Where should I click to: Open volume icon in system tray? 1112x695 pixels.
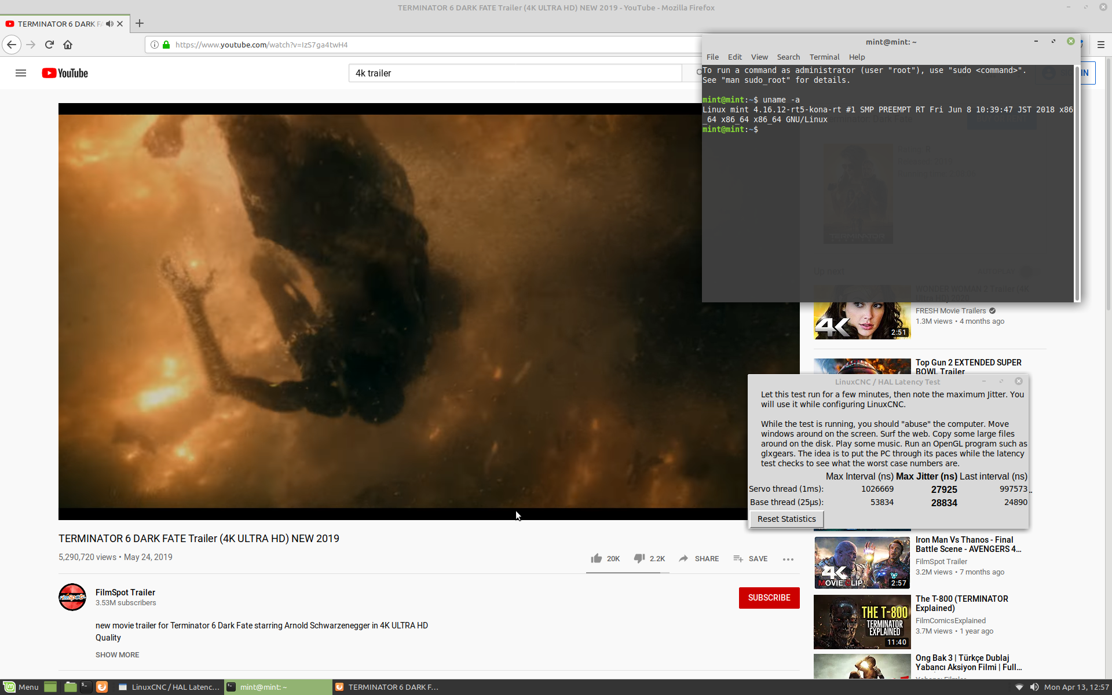coord(1034,687)
